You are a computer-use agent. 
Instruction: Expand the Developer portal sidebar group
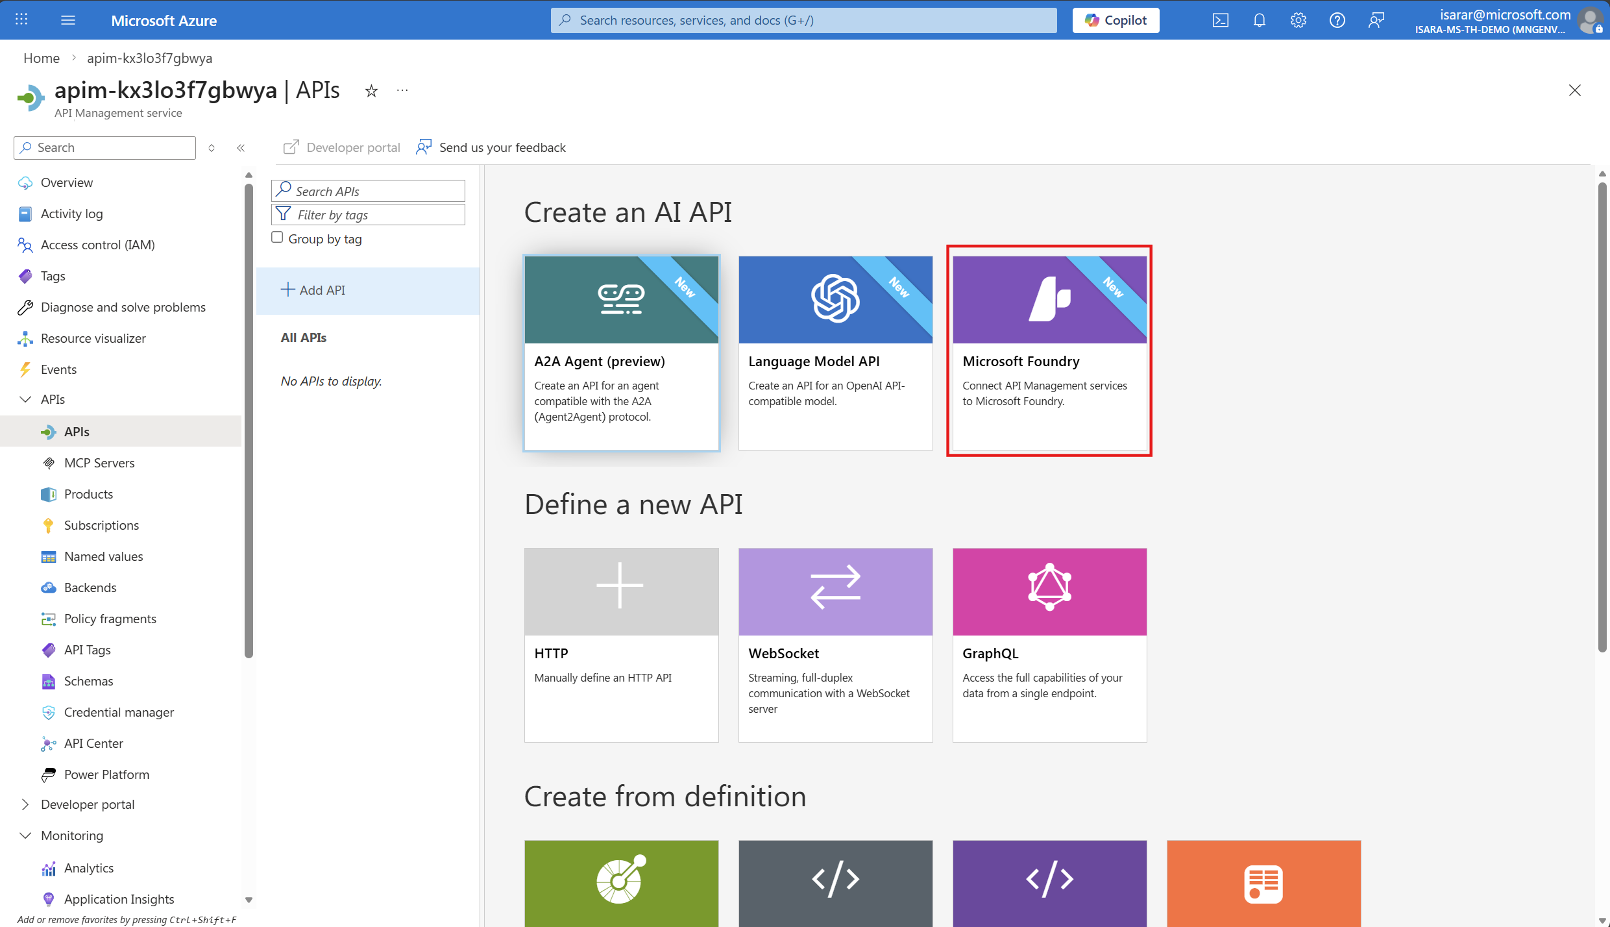point(25,804)
